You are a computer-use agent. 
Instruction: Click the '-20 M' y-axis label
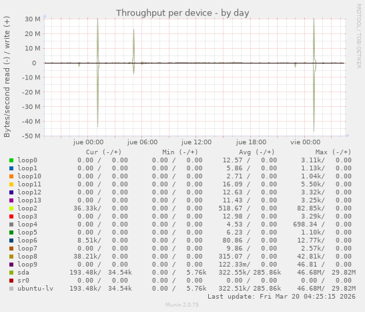coord(31,92)
